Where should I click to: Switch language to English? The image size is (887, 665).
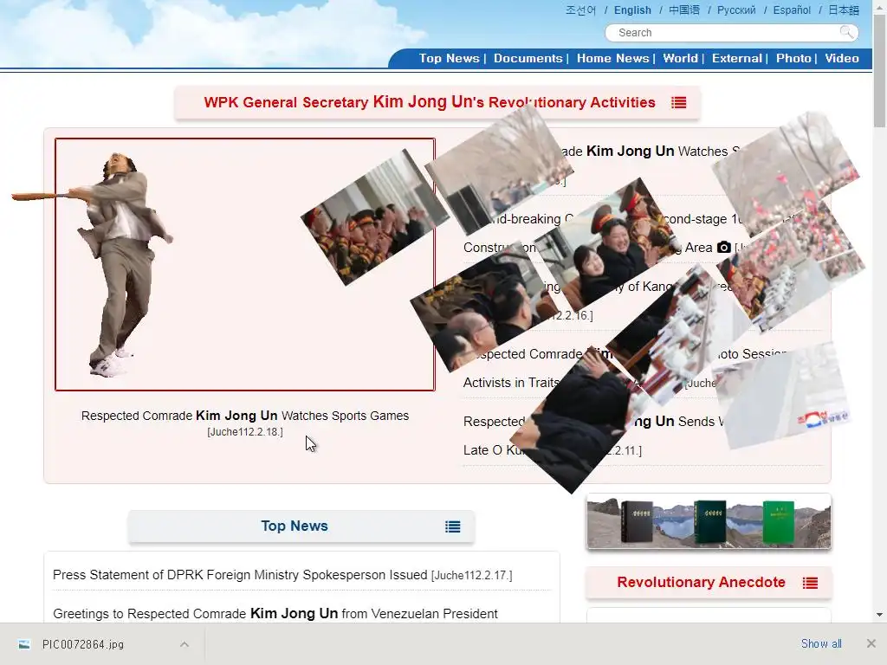click(x=632, y=10)
